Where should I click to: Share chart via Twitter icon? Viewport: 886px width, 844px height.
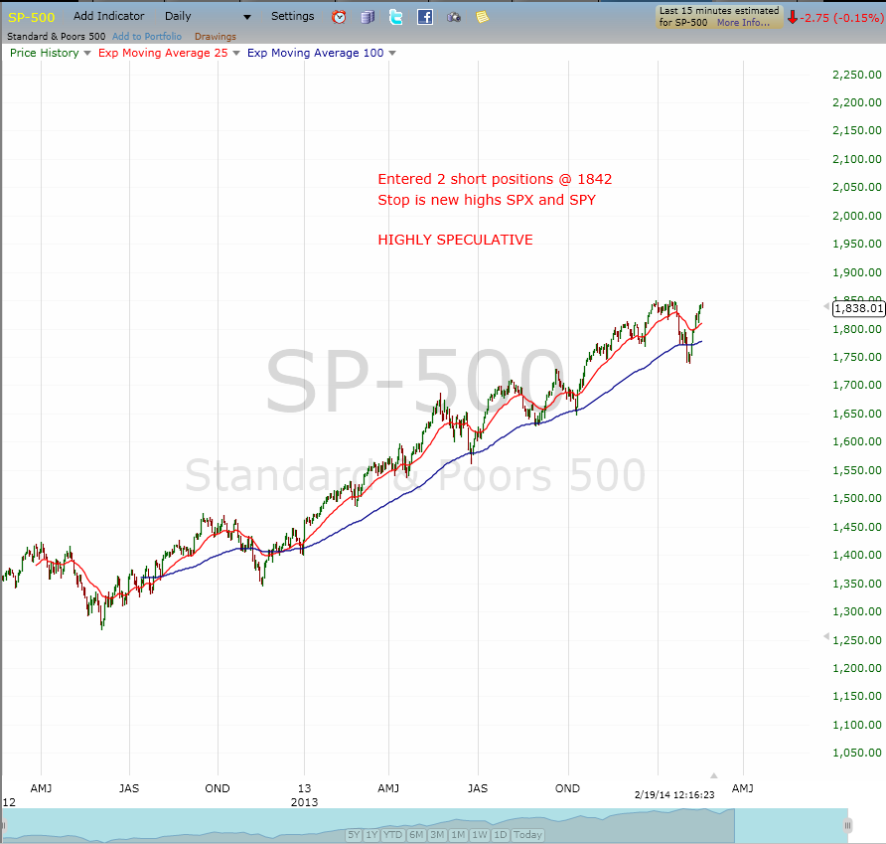click(396, 17)
